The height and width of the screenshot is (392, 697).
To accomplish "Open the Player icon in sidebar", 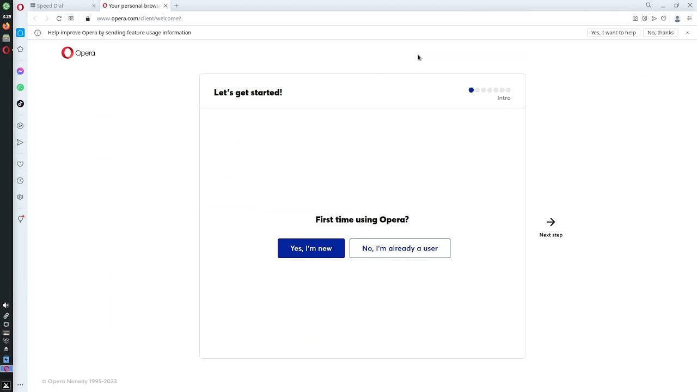I will tap(20, 126).
